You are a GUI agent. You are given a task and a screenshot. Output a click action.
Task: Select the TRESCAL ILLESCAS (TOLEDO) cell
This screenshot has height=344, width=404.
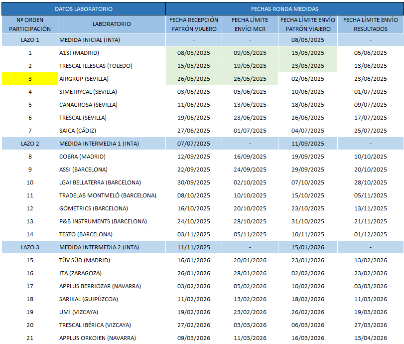[112, 66]
